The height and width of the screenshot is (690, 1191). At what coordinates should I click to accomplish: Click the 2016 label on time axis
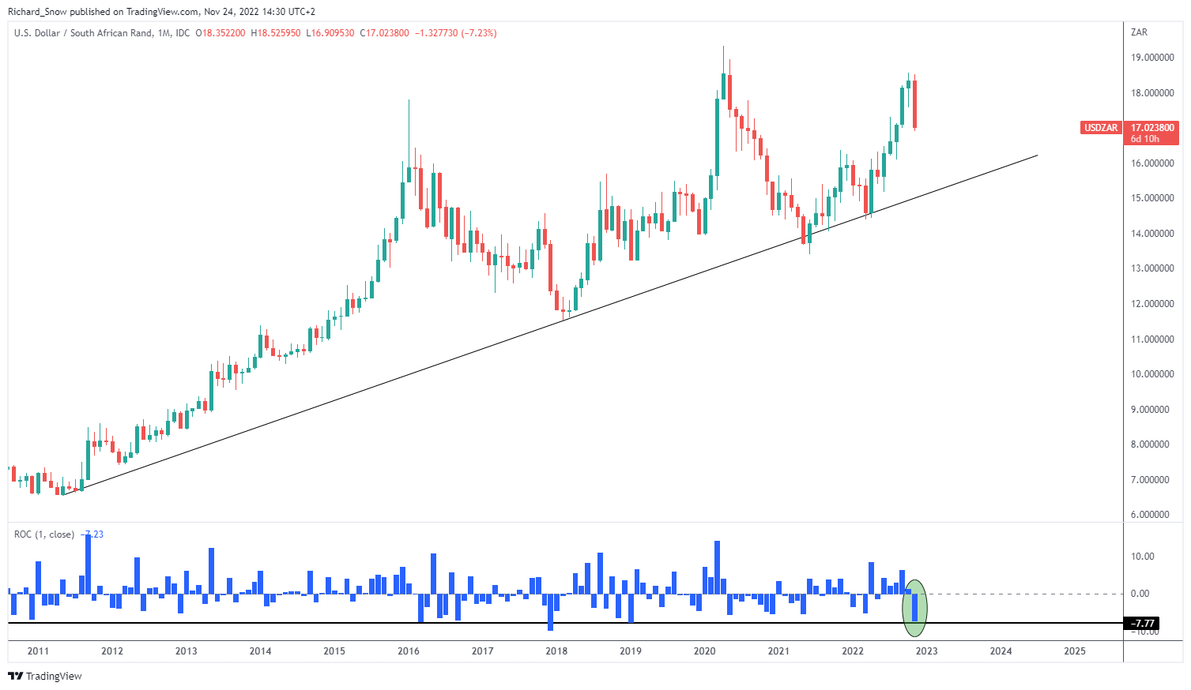click(409, 651)
